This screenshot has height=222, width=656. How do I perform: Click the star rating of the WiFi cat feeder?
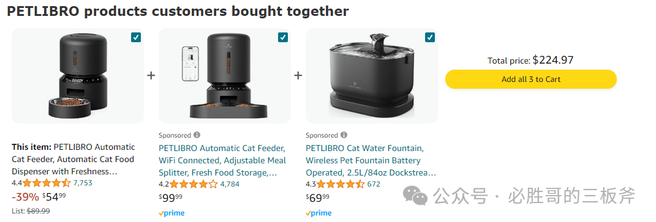[x=194, y=184]
